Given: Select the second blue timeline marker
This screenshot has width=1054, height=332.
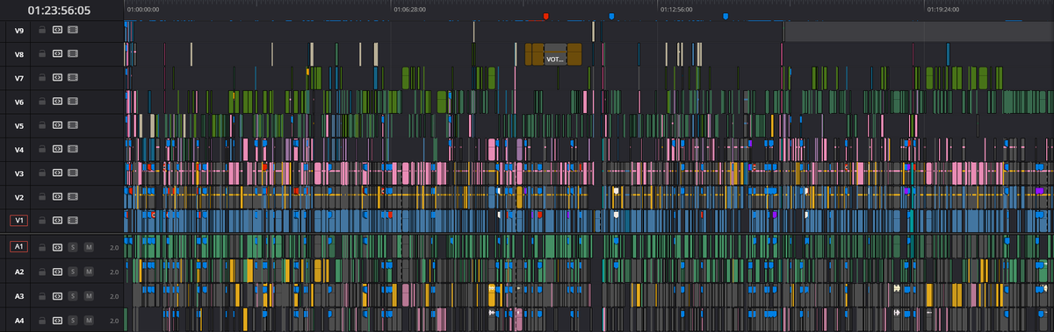Looking at the screenshot, I should point(726,16).
